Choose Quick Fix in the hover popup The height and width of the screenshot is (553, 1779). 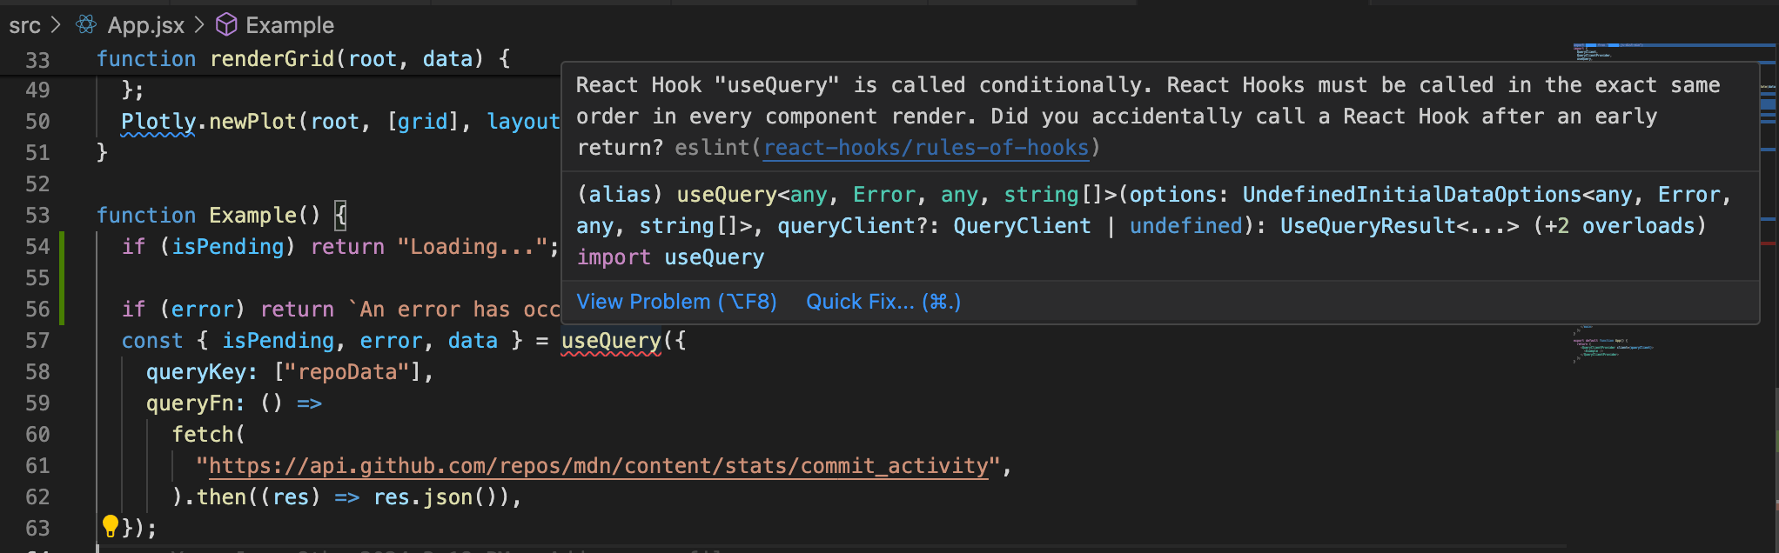[x=883, y=302]
